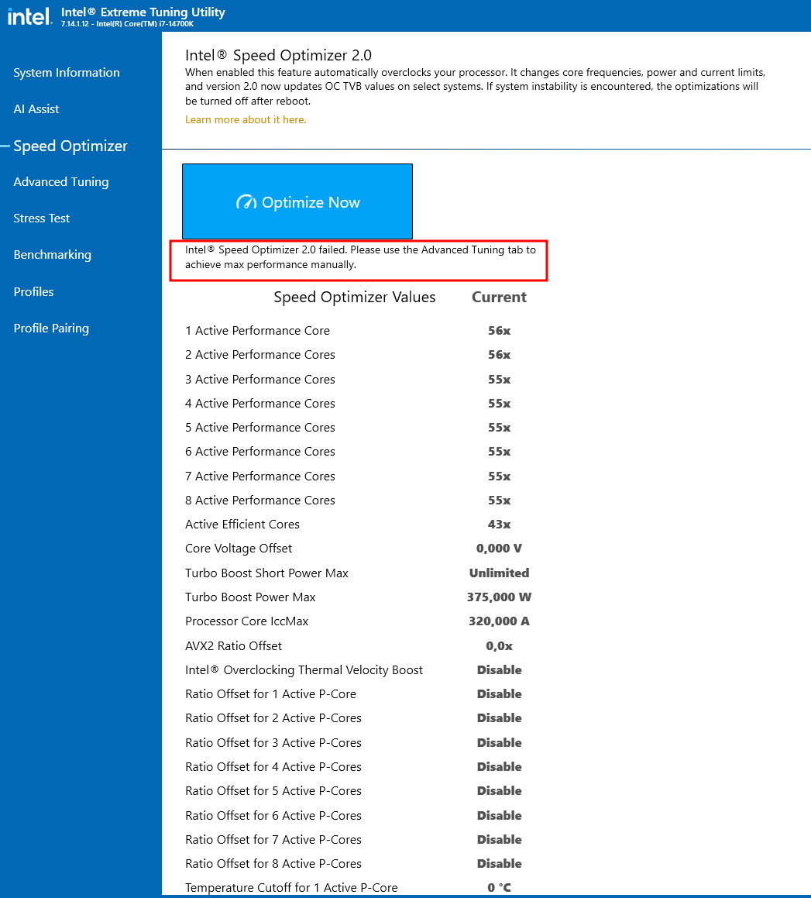Click the Core Voltage Offset value
The image size is (811, 898).
click(x=499, y=549)
